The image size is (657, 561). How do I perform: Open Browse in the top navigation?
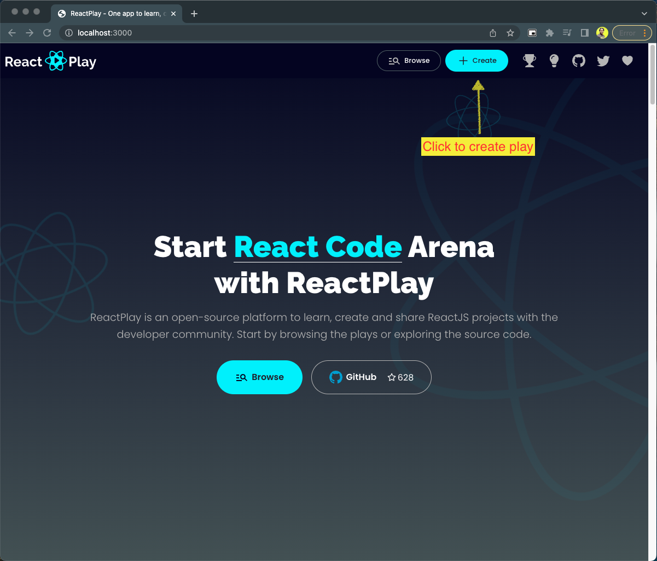tap(409, 61)
